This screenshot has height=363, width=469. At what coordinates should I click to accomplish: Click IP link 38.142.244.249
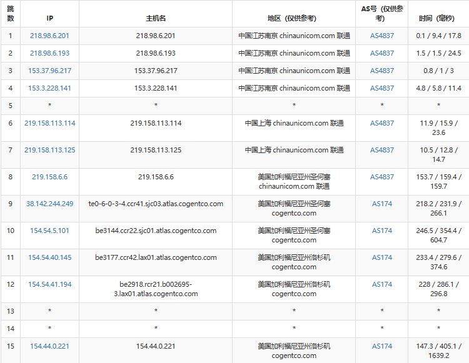coord(49,204)
